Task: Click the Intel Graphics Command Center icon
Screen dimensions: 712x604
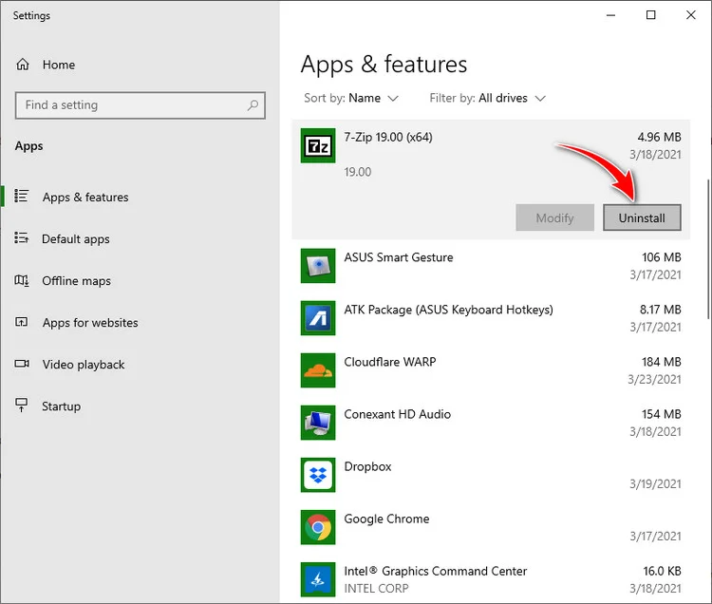Action: pyautogui.click(x=318, y=579)
